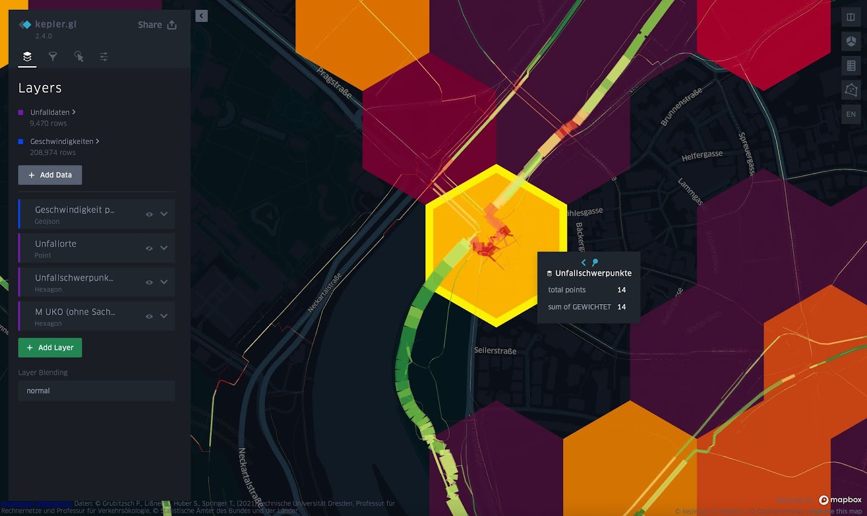Click the tooltip back arrow
Viewport: 867px width, 516px height.
point(584,262)
